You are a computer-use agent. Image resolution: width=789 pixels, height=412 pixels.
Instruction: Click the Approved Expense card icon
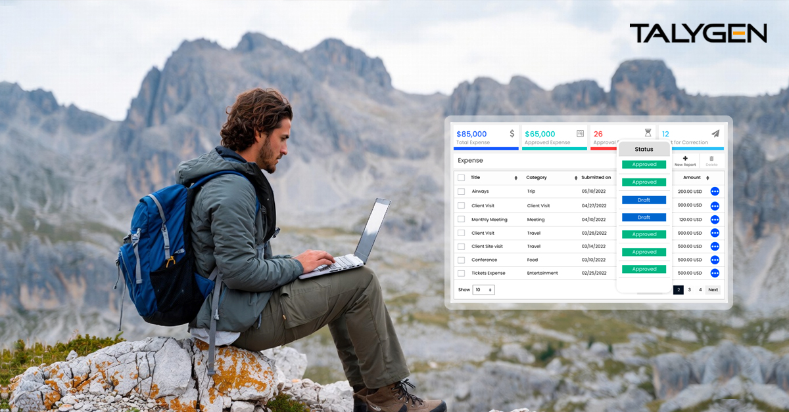580,134
